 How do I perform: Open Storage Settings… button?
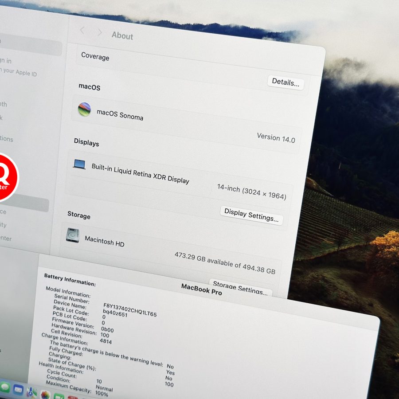(240, 288)
